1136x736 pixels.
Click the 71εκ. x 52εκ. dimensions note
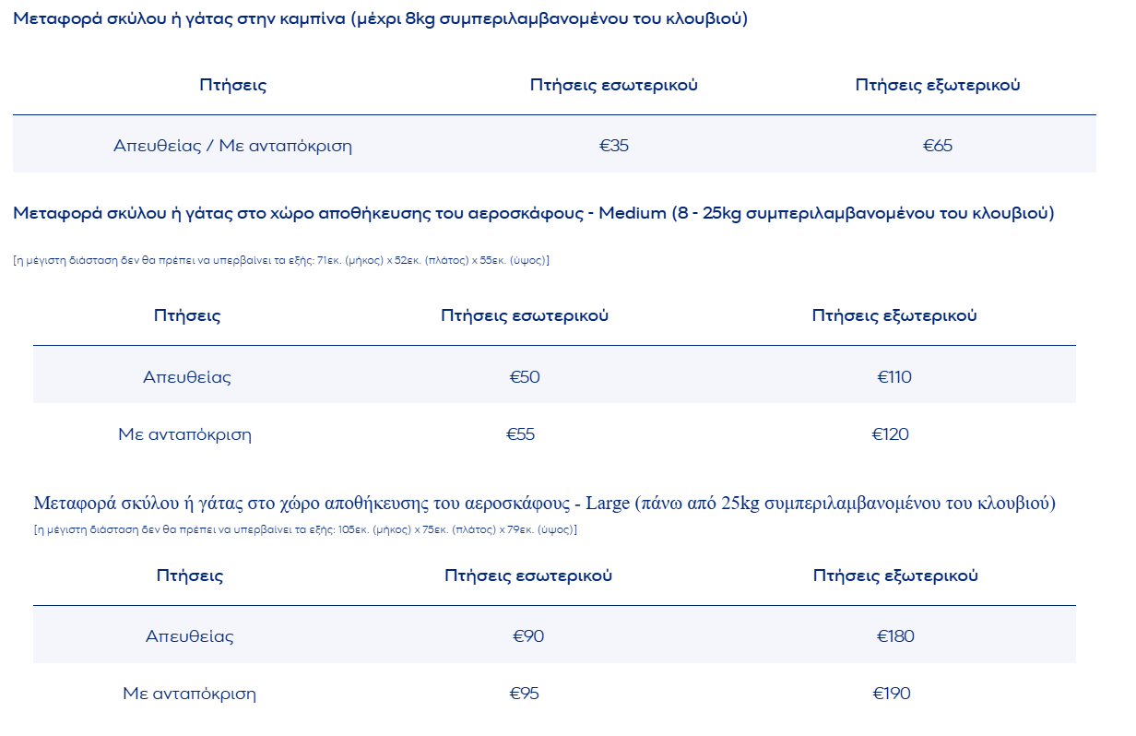281,260
